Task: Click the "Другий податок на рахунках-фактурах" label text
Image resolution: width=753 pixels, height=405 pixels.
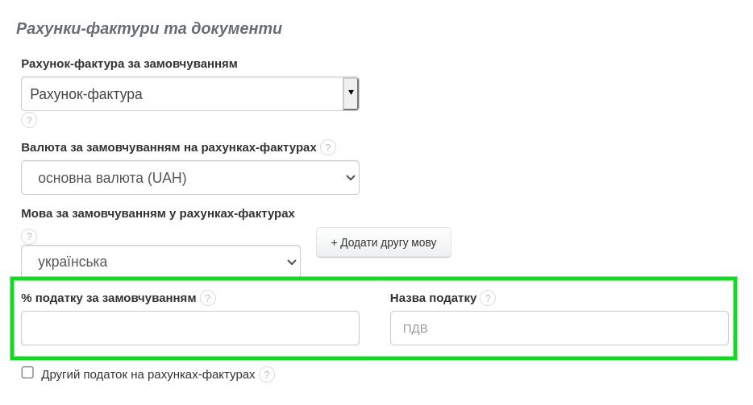Action: (x=148, y=374)
